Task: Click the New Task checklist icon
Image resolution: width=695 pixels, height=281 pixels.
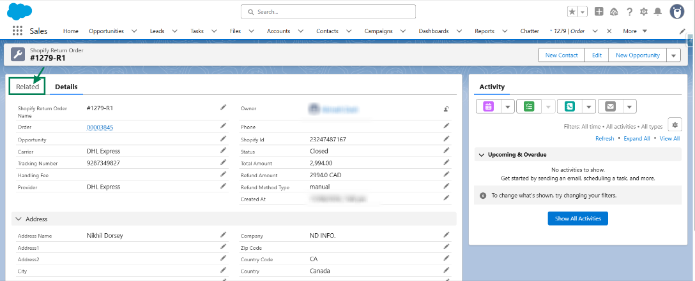Action: pyautogui.click(x=529, y=106)
